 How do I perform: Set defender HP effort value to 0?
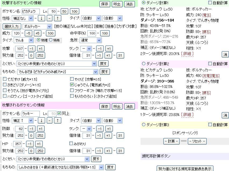point(31,151)
